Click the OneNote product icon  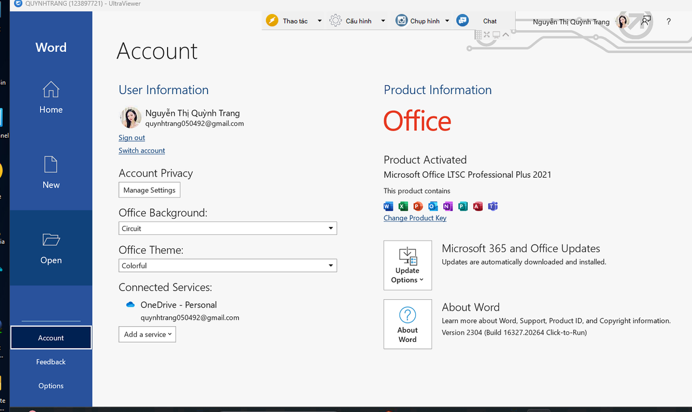pos(448,206)
